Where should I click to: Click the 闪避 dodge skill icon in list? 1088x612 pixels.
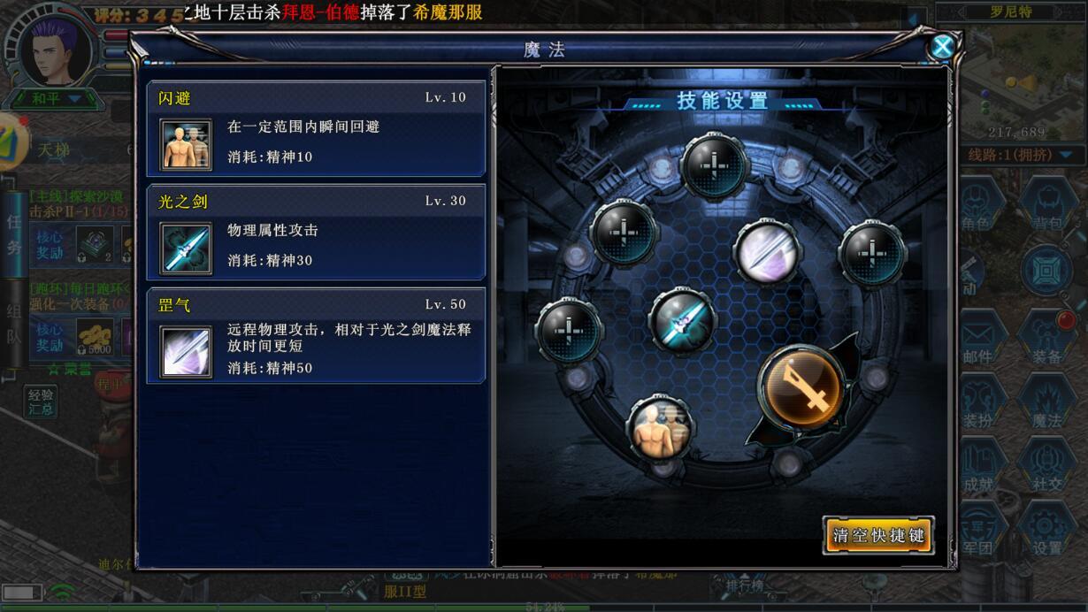coord(186,144)
